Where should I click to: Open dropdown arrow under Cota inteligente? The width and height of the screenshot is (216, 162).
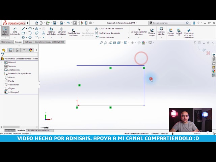click(15, 38)
